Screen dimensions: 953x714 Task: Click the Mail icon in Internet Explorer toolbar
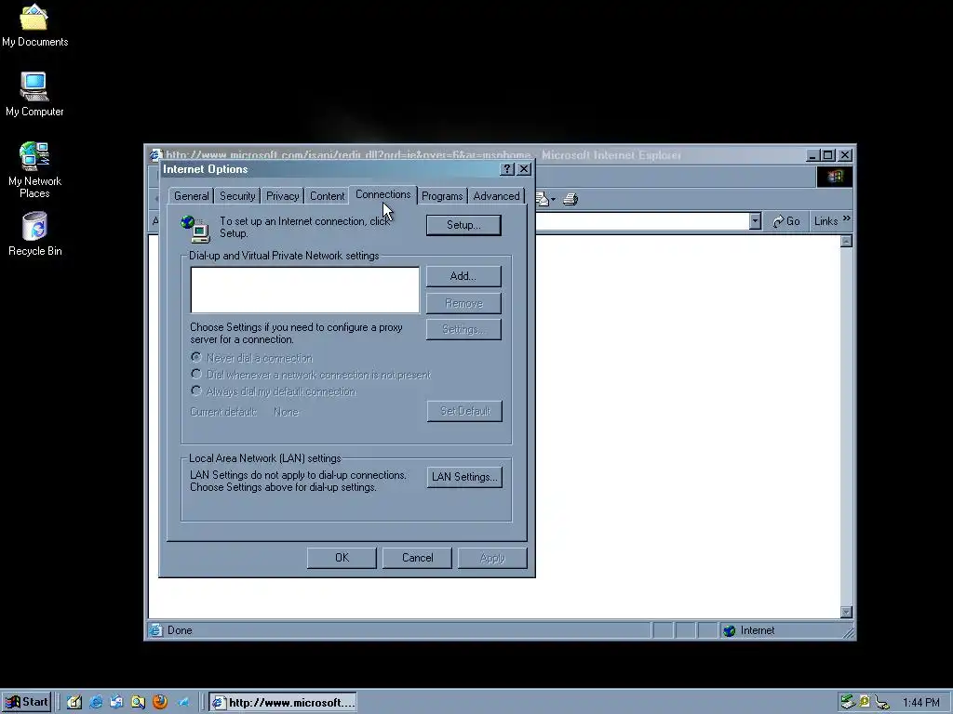(542, 199)
